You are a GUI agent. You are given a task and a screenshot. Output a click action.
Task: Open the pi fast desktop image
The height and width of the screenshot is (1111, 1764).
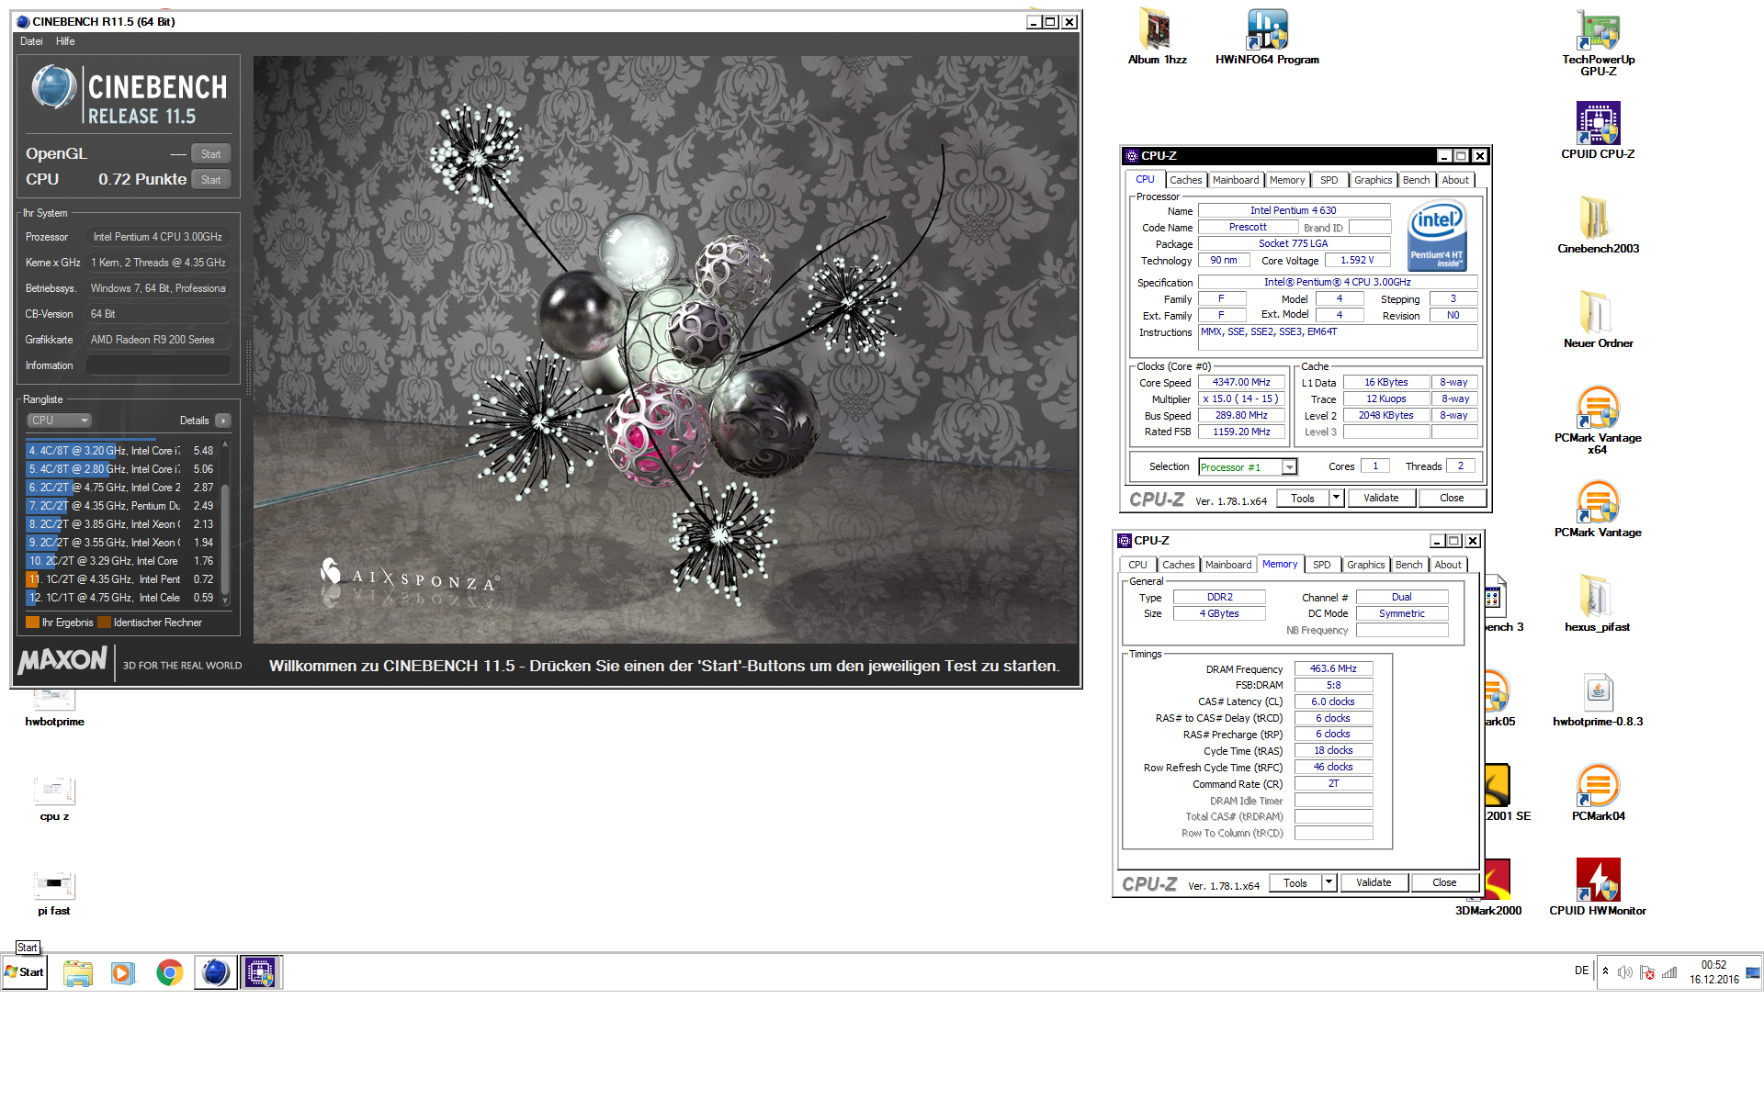tap(54, 892)
